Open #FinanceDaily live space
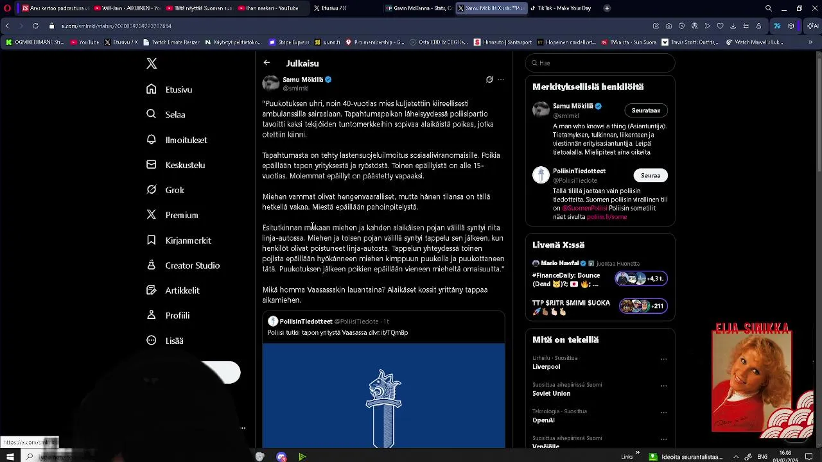822x462 pixels. point(600,276)
